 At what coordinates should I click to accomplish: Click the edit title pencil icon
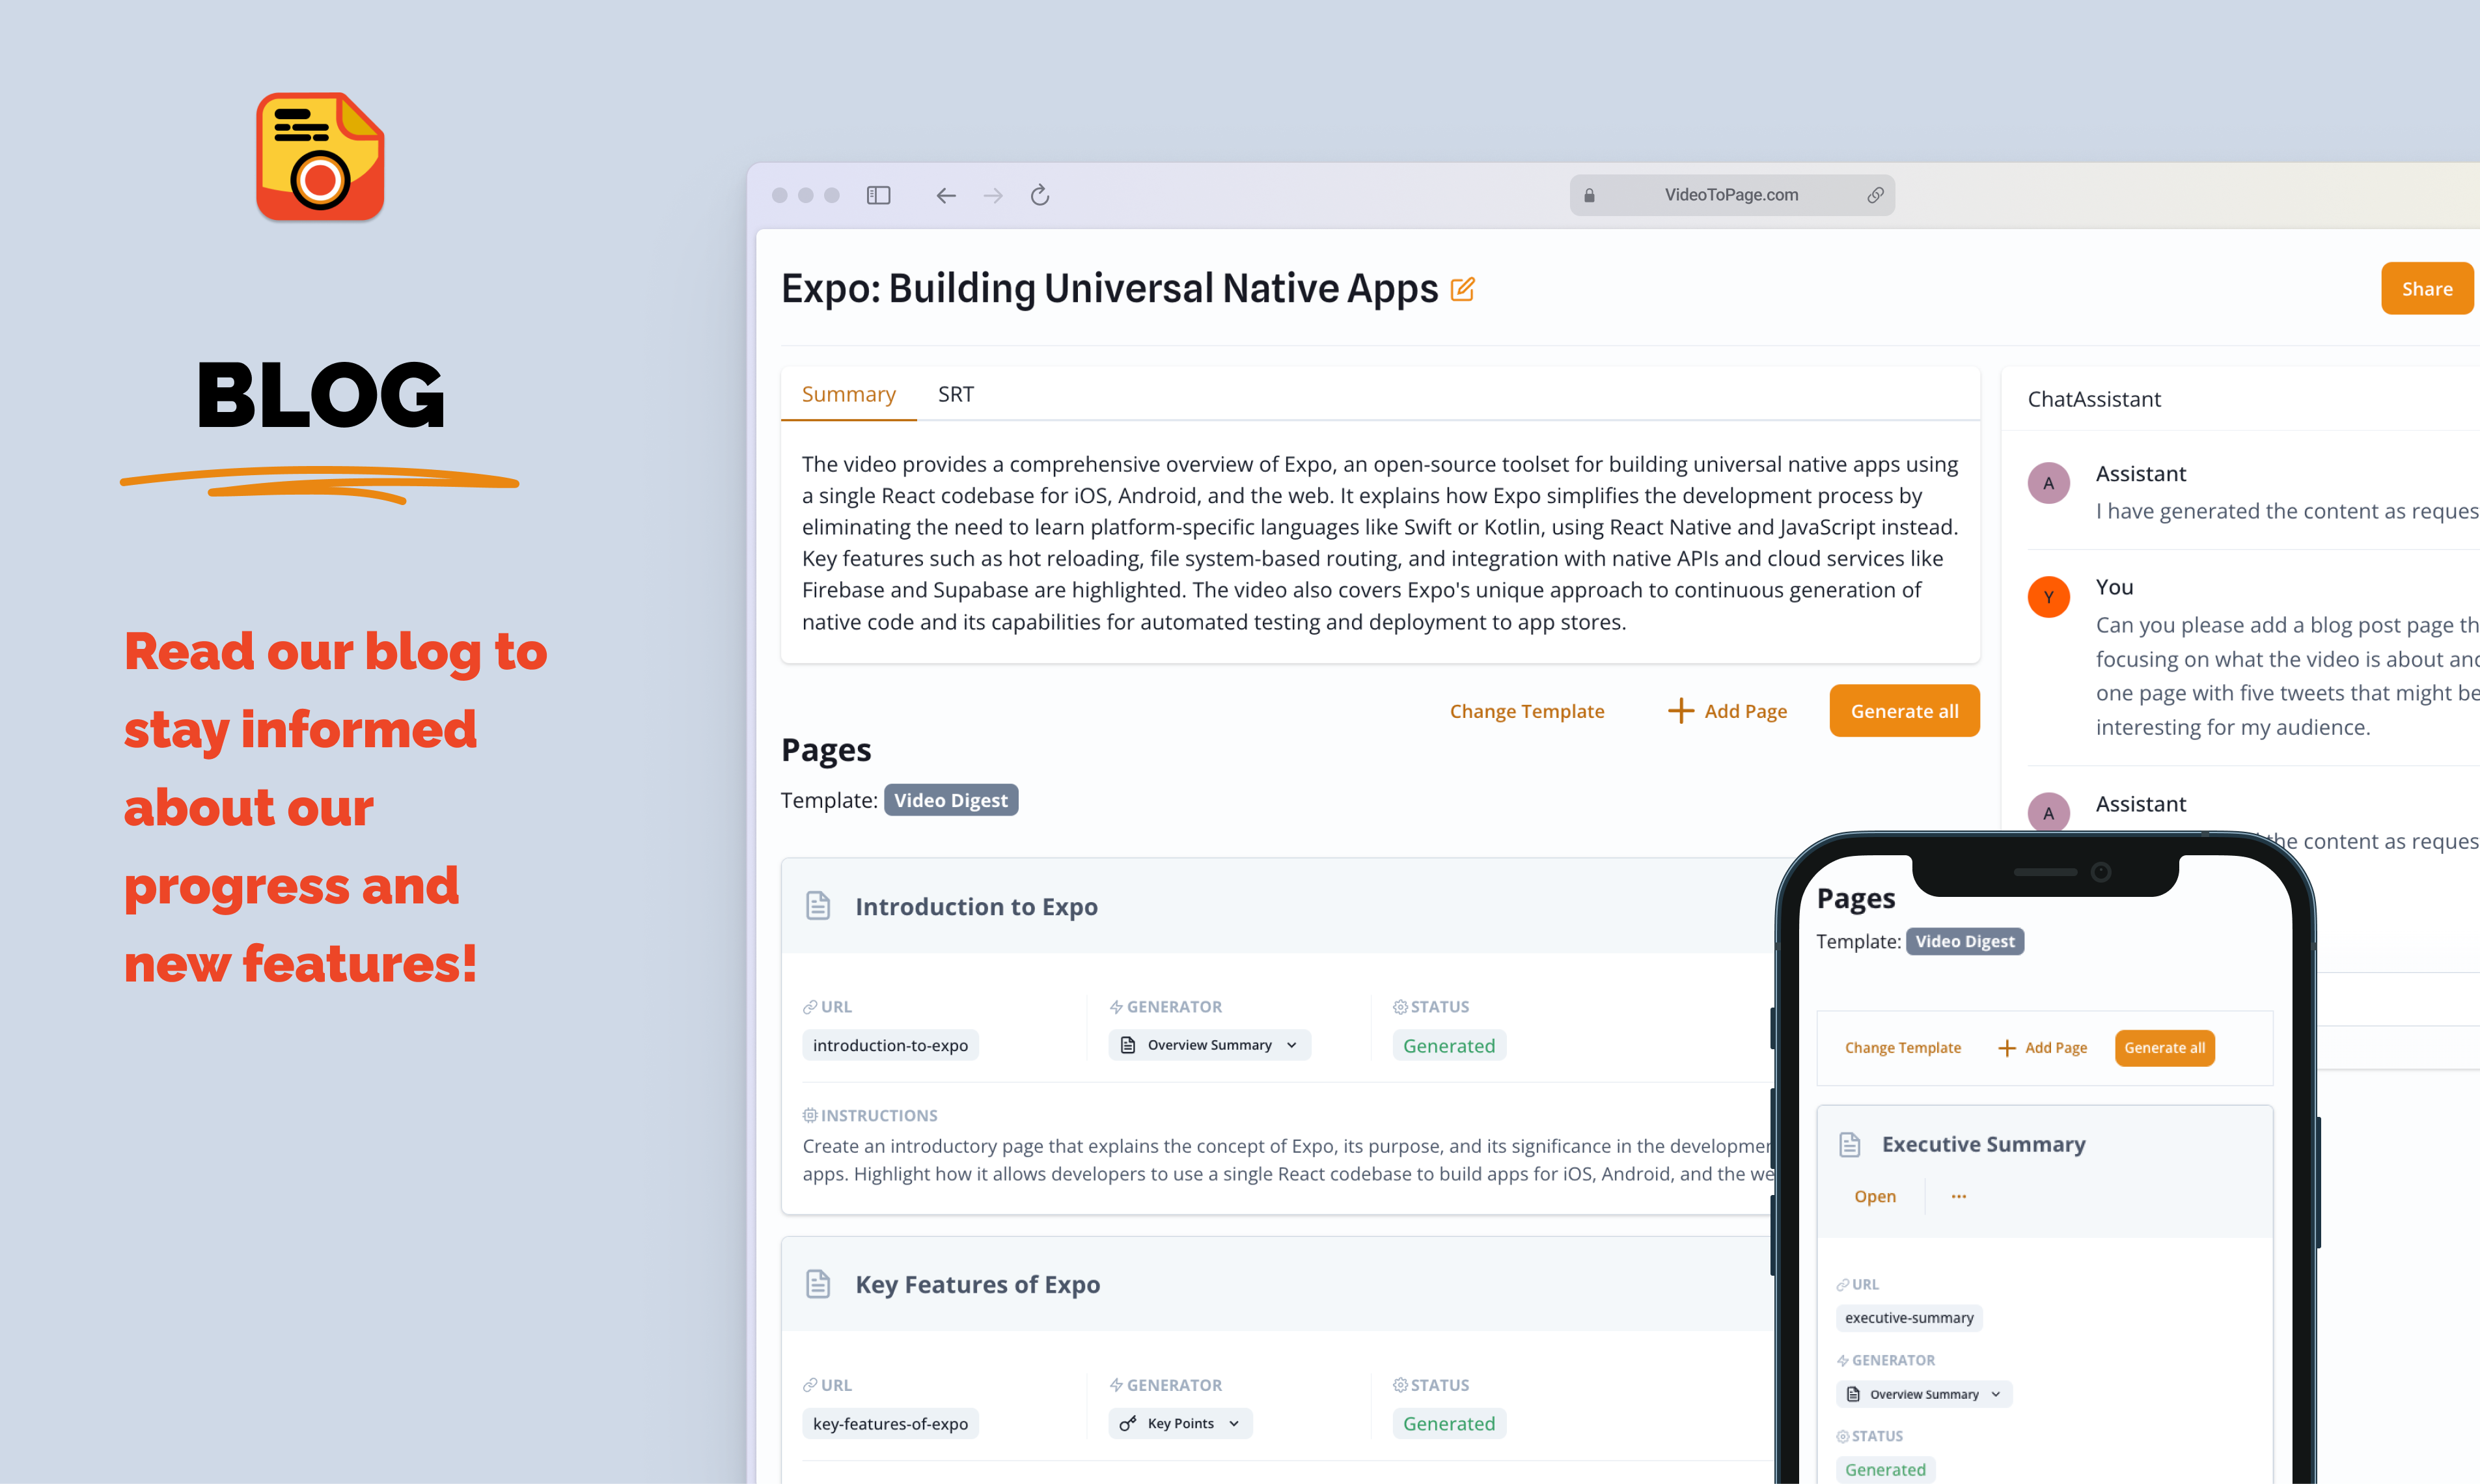coord(1462,289)
